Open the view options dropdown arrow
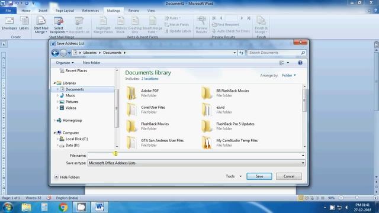 (288, 63)
